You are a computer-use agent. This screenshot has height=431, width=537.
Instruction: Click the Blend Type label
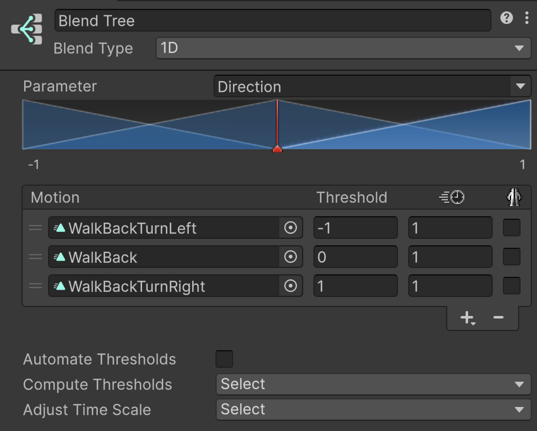93,49
